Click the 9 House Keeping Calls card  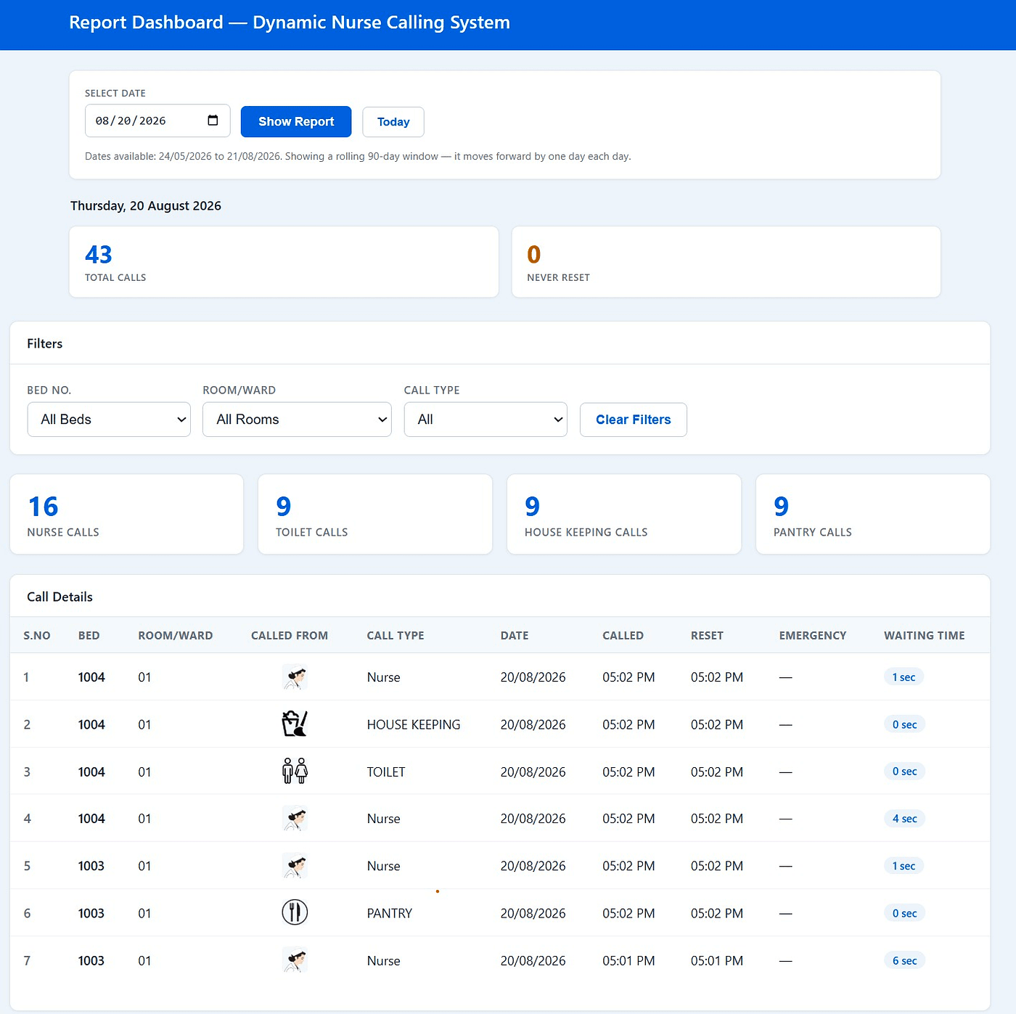click(x=624, y=515)
